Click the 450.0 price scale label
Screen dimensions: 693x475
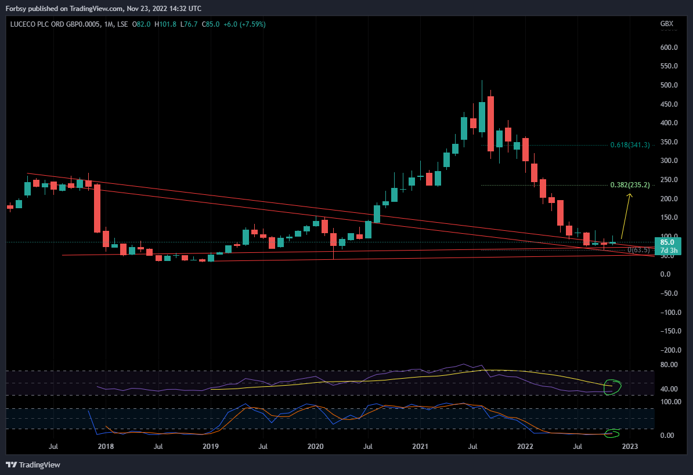click(x=669, y=104)
